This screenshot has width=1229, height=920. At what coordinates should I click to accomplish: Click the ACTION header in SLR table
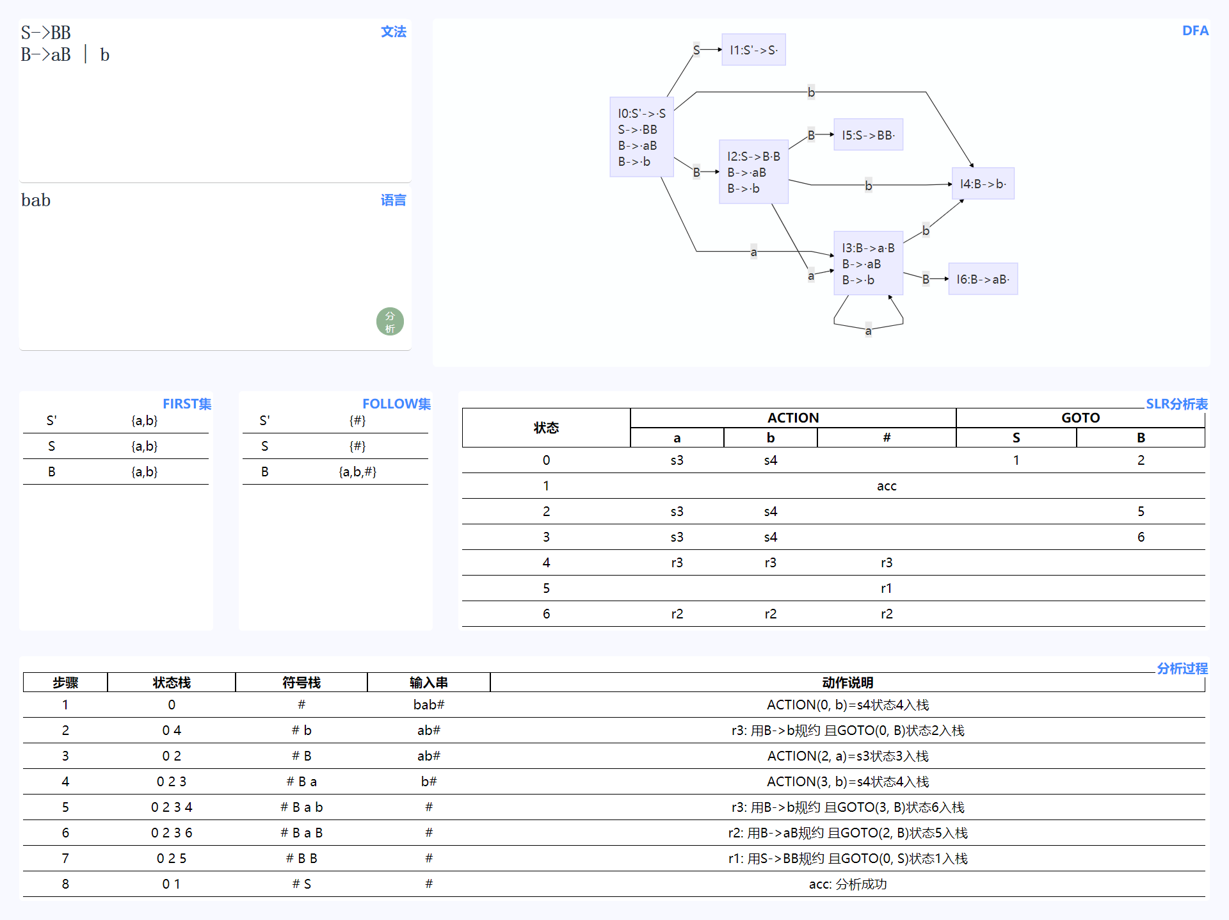793,417
